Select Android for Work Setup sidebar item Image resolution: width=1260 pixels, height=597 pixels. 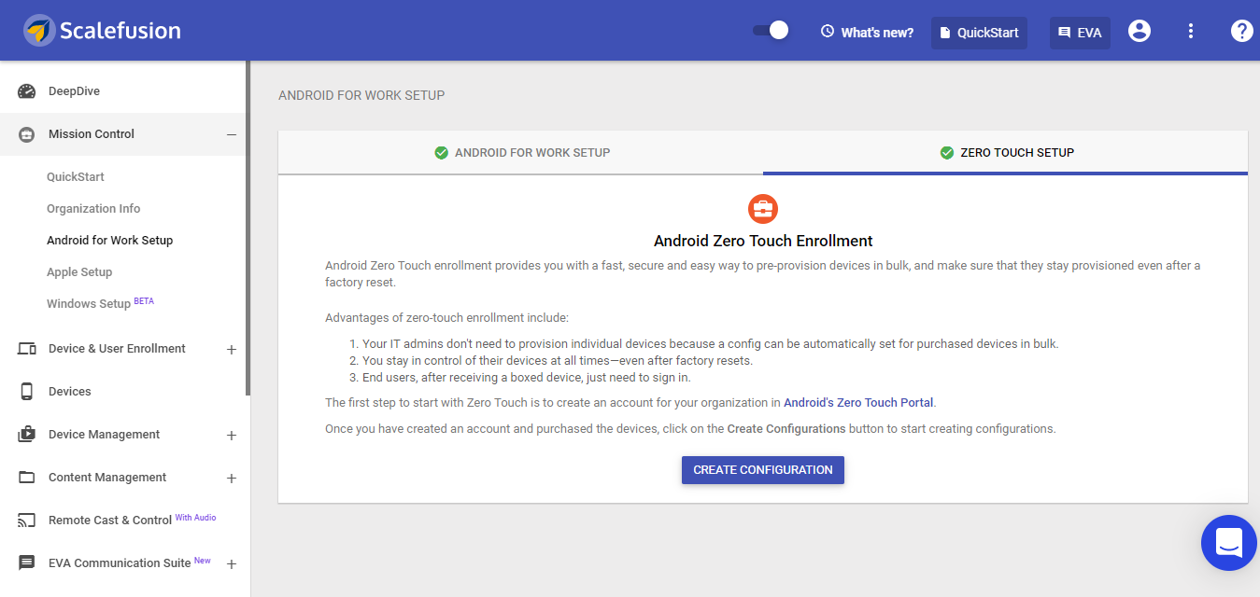tap(110, 241)
